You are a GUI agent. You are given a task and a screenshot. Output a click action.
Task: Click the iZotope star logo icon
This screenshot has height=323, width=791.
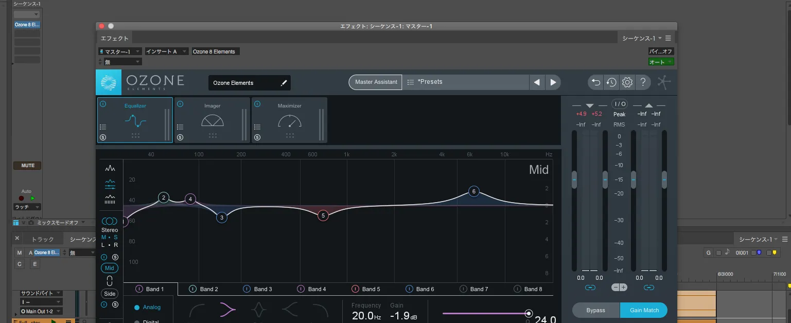pyautogui.click(x=664, y=82)
